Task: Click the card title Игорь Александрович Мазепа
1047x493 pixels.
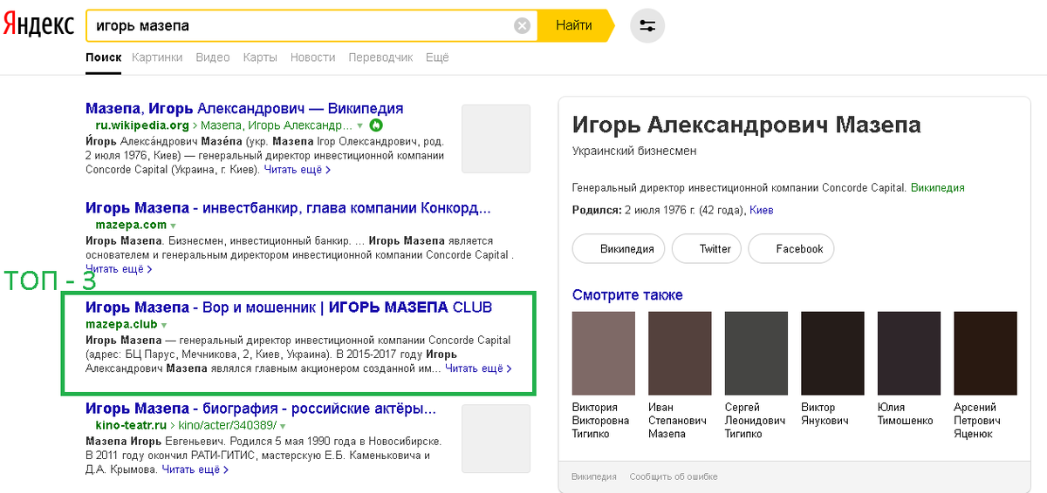Action: click(x=747, y=125)
